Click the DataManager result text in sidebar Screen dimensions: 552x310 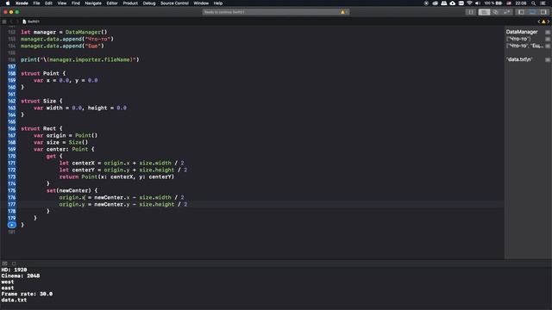tap(522, 32)
